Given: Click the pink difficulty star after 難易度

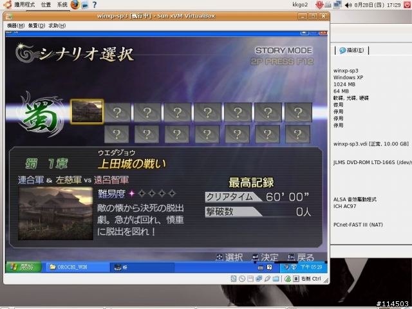Looking at the screenshot, I should tap(131, 194).
